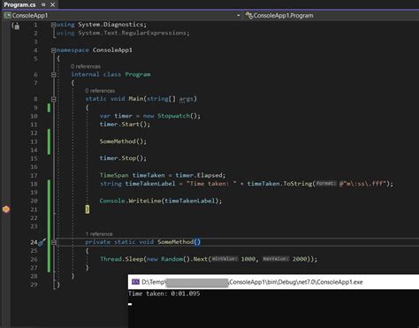Screen dimensions: 419x328
Task: Close the Program.cs tab
Action: tap(52, 4)
